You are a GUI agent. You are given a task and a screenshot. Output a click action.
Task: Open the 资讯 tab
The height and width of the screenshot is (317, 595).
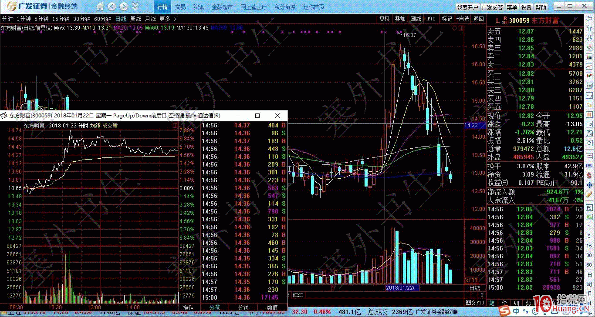199,7
